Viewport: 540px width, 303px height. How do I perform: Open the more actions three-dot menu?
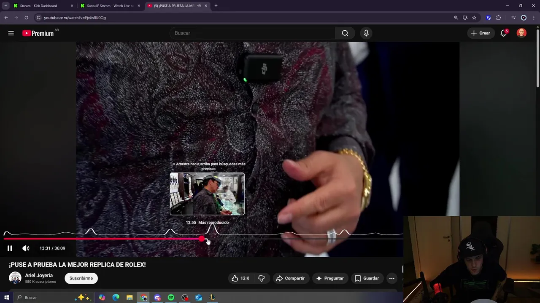(x=391, y=278)
